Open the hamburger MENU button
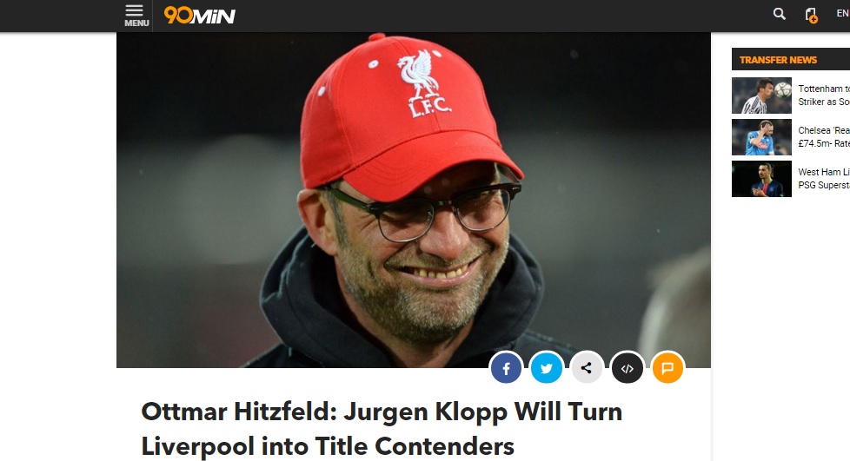The height and width of the screenshot is (461, 850). (136, 15)
